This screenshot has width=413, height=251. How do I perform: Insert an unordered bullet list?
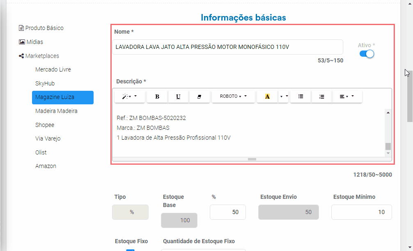[x=301, y=97]
